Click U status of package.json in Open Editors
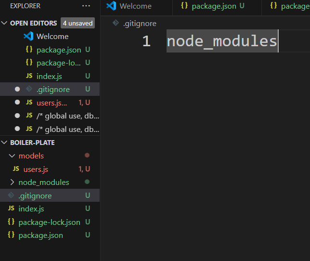The image size is (310, 261). click(88, 50)
